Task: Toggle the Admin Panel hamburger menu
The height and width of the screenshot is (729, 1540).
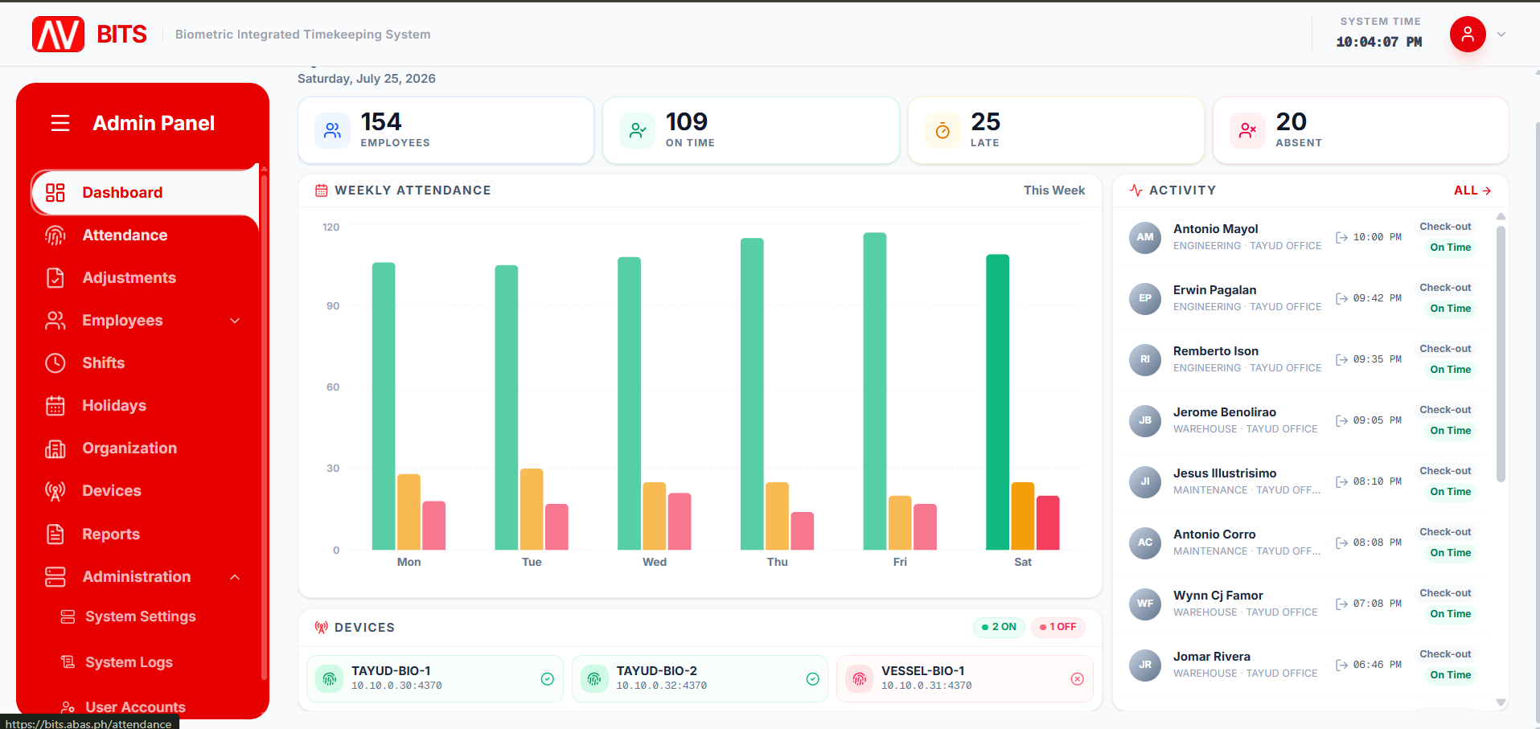Action: click(x=60, y=123)
